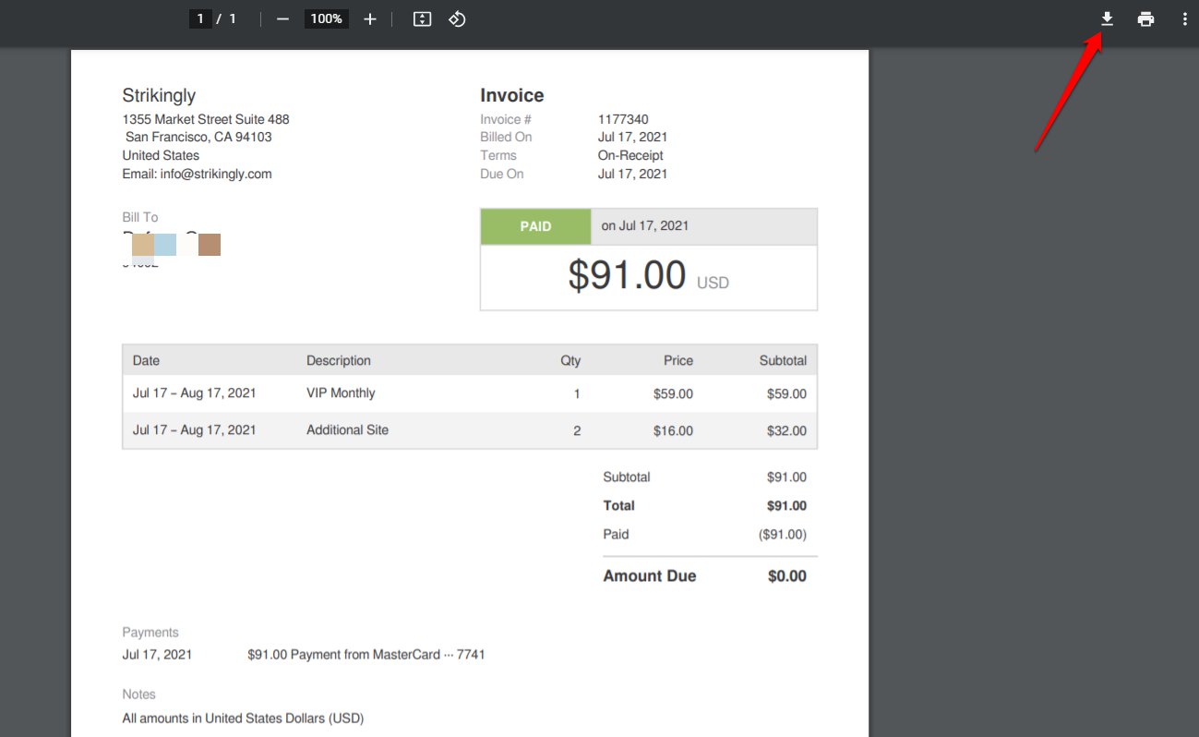Click the Invoice # label

pyautogui.click(x=506, y=119)
